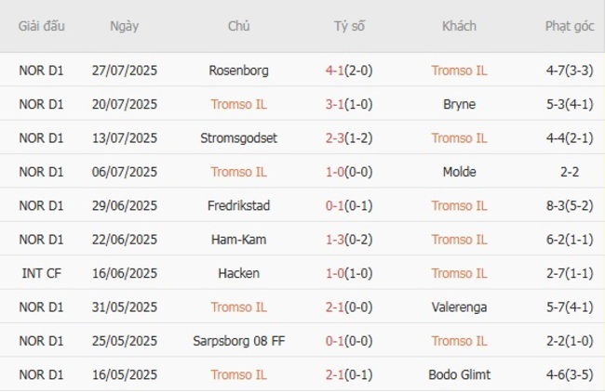
Task: Select the Stromsgodset team name
Action: click(238, 137)
